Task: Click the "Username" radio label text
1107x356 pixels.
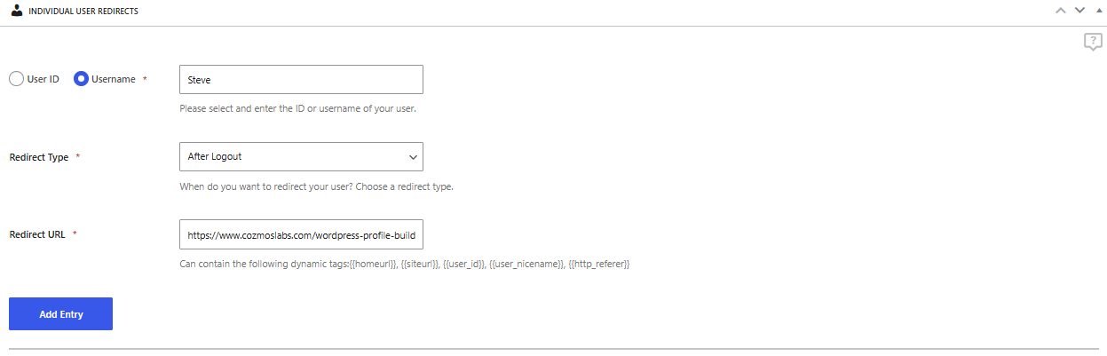Action: [114, 79]
